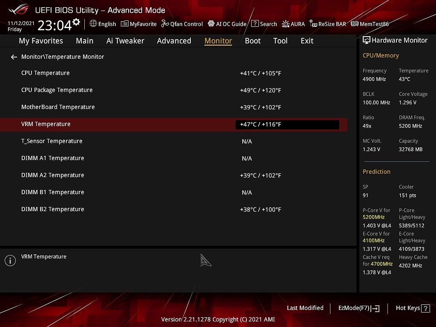The image size is (436, 327).
Task: Click the date 11/12/2021 Friday
Action: coord(21,26)
